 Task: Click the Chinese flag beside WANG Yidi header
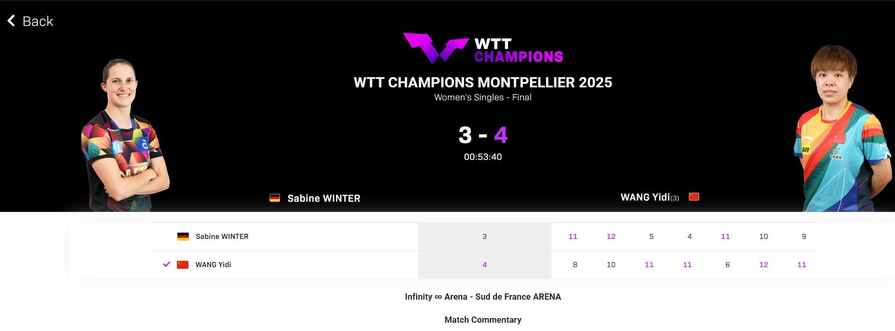pyautogui.click(x=694, y=197)
